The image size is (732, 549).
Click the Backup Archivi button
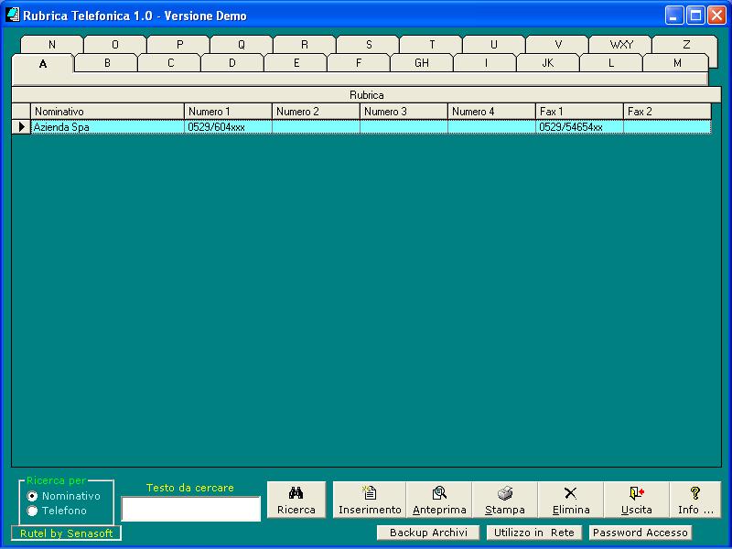click(428, 533)
